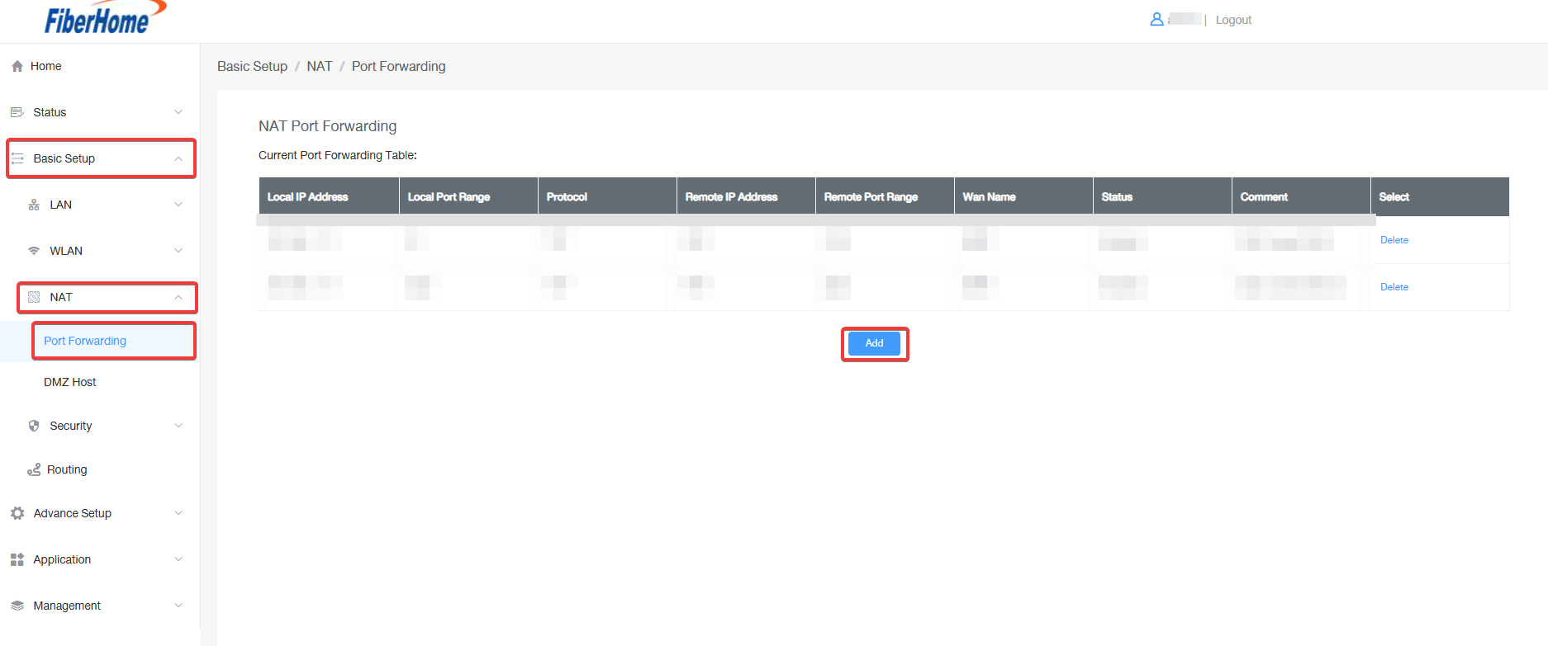Click the Security shield icon

[34, 426]
